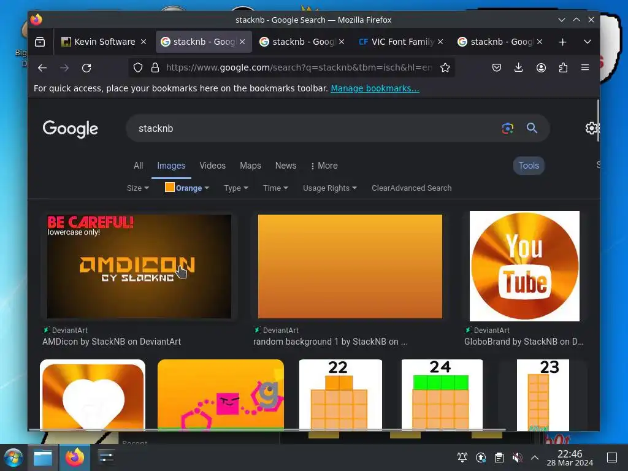The height and width of the screenshot is (471, 628).
Task: Clear the applied image filters
Action: 381,188
